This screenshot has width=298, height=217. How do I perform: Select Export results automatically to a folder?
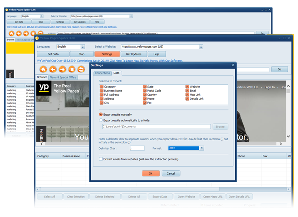pyautogui.click(x=101, y=120)
